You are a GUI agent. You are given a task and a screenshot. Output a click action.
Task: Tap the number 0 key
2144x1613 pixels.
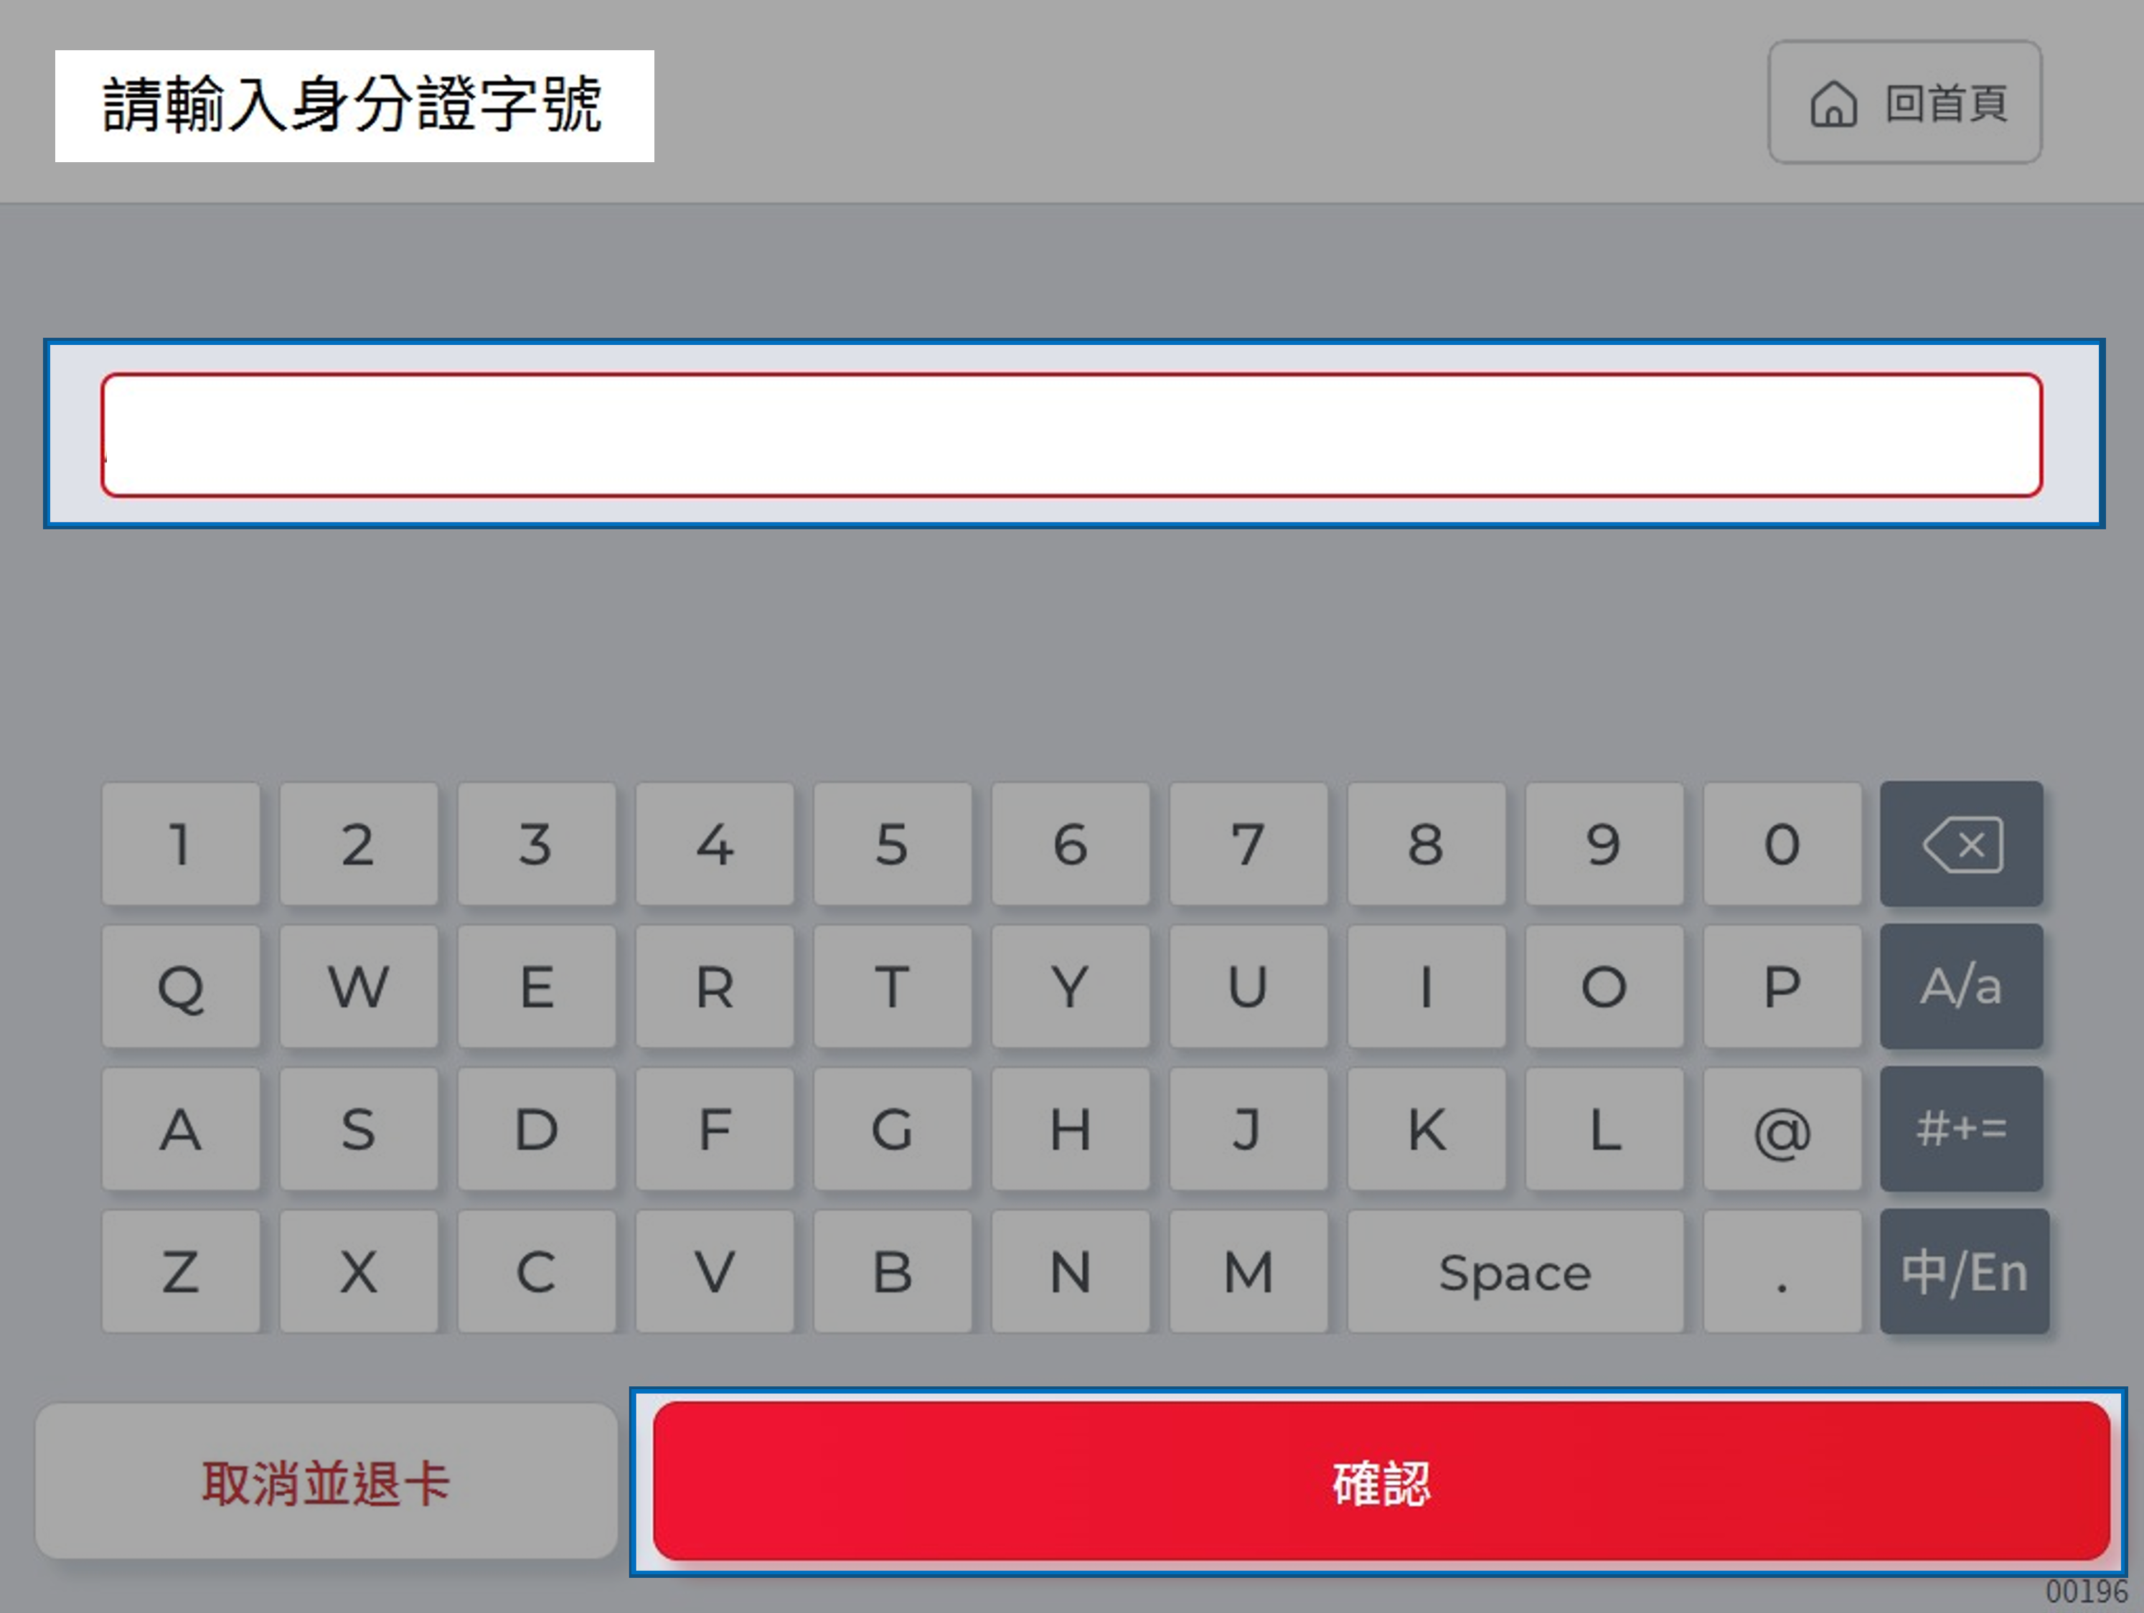pos(1782,845)
